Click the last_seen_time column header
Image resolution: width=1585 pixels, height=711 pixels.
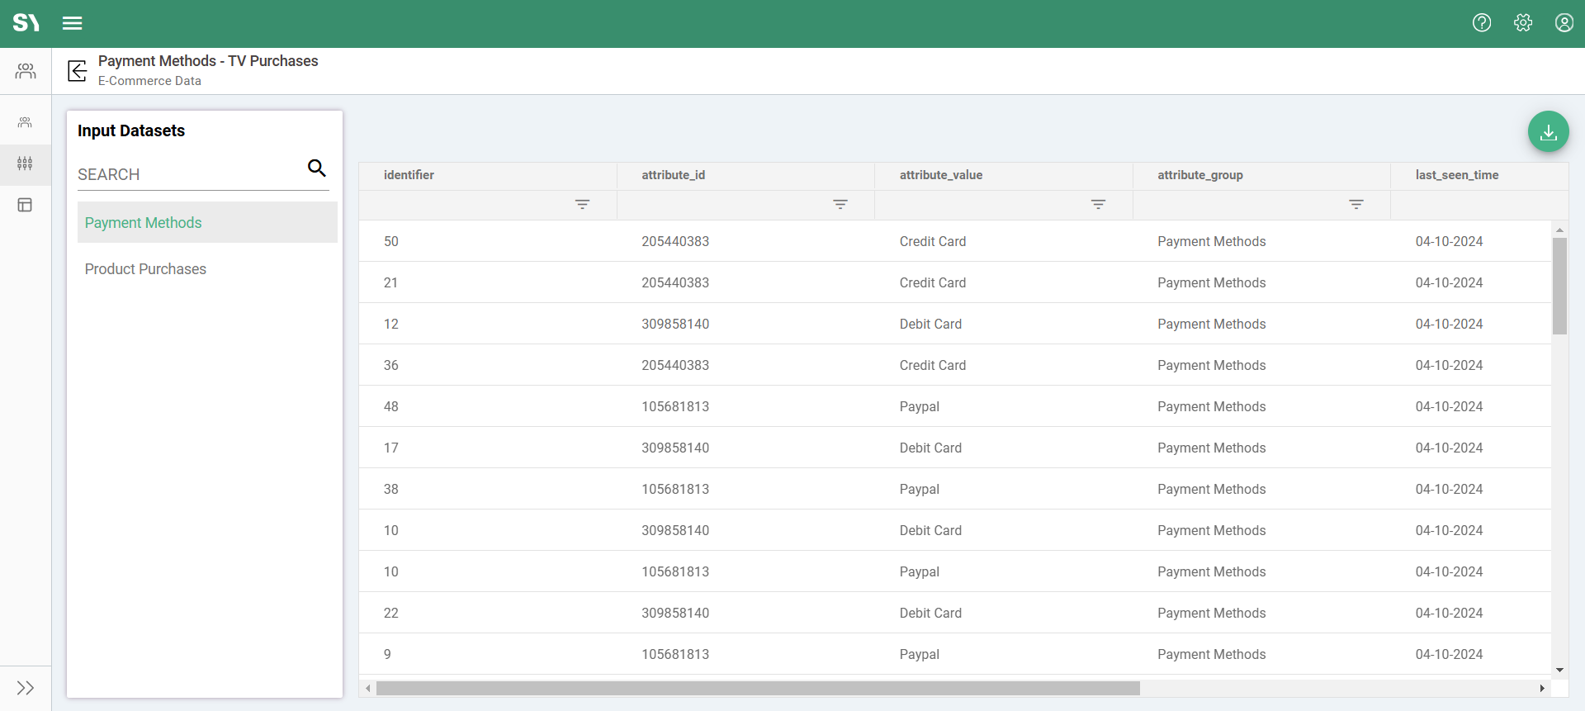[x=1456, y=175]
